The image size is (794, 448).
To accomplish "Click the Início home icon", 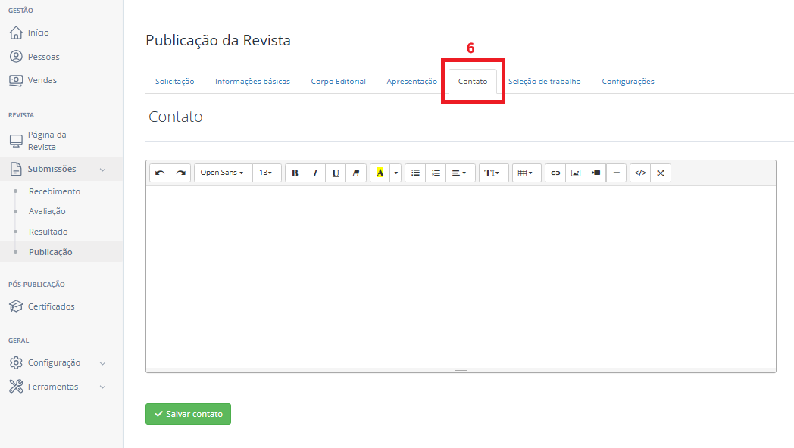I will 16,33.
